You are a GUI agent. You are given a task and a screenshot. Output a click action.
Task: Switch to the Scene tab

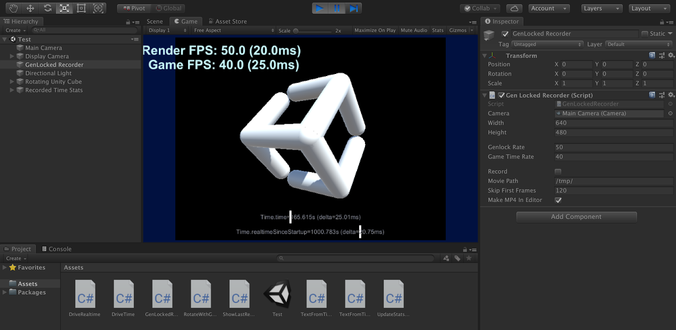(x=155, y=22)
